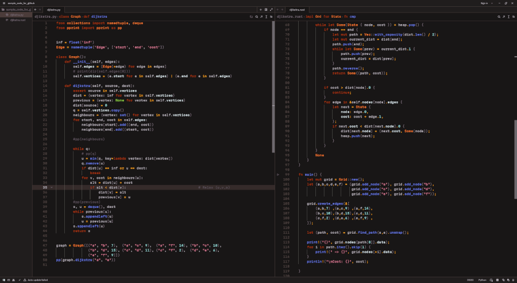The height and width of the screenshot is (283, 517).
Task: Go forward in the right pane history
Action: coord(282,10)
